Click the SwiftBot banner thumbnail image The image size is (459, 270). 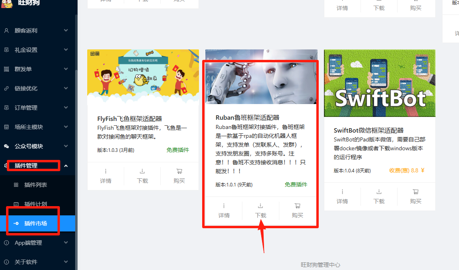click(379, 83)
